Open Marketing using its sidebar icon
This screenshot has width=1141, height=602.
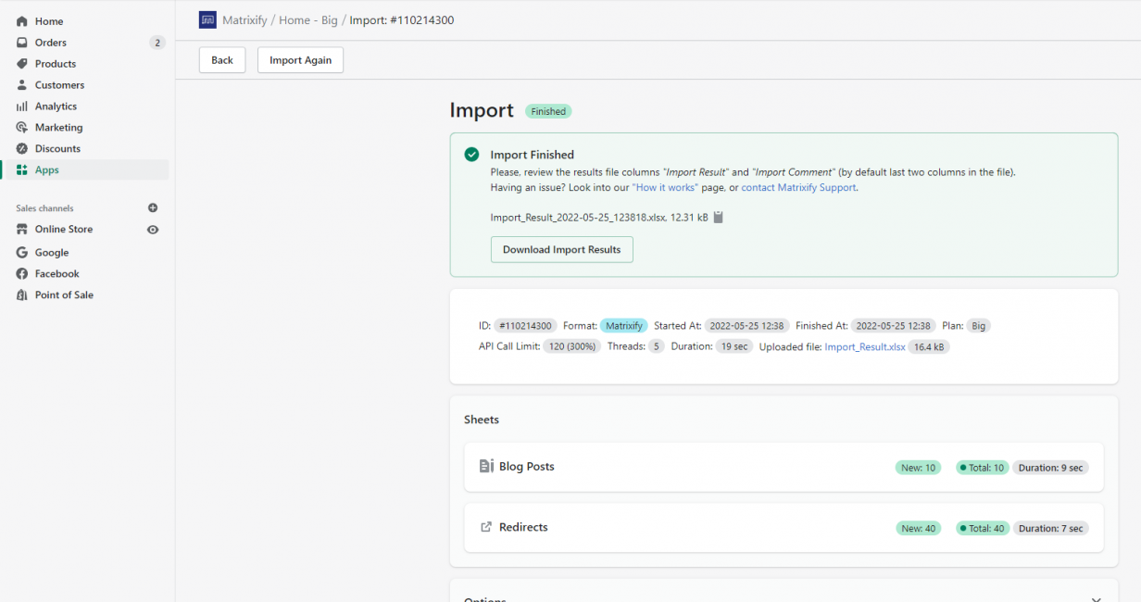(20, 127)
